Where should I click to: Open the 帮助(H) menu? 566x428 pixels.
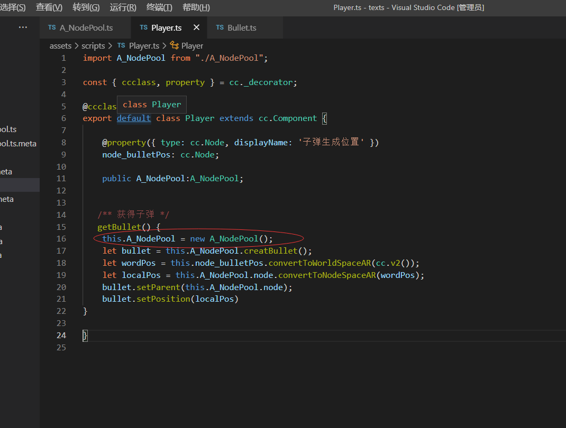196,7
